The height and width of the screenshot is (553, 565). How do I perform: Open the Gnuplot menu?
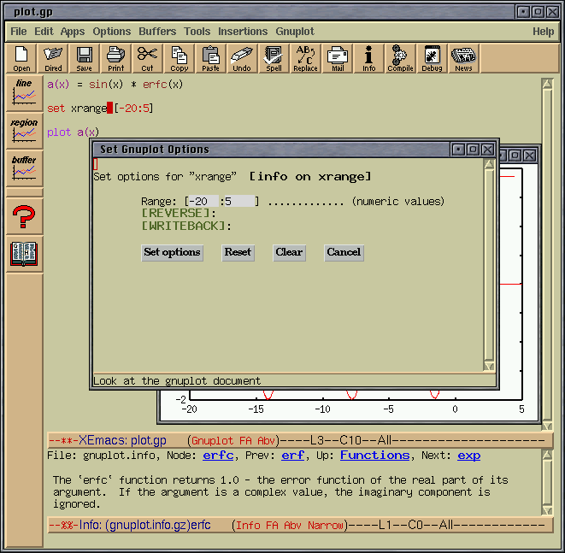(295, 32)
